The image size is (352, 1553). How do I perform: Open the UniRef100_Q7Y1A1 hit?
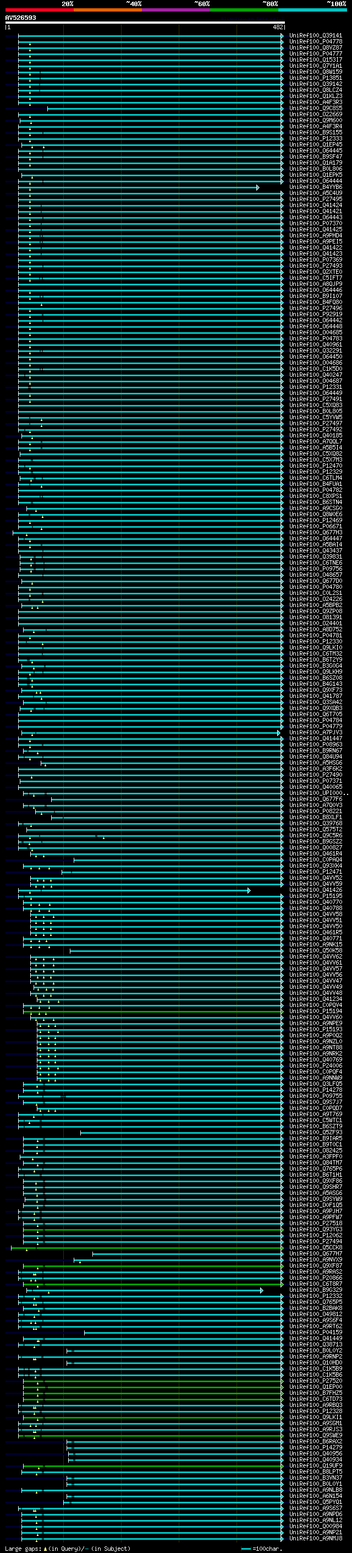(316, 66)
